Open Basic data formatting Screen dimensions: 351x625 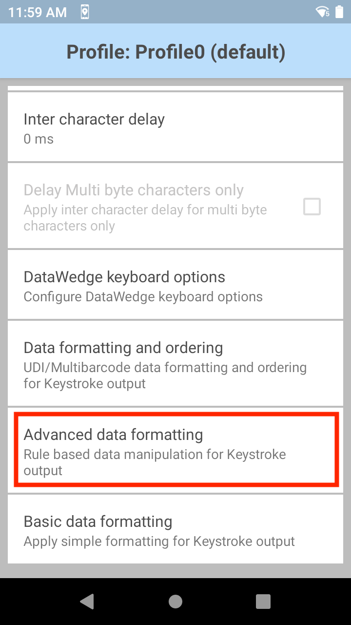click(175, 529)
